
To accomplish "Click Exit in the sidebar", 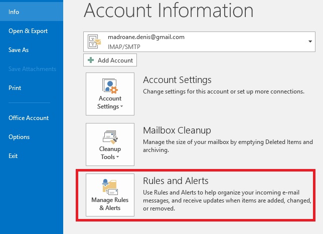I will coord(13,156).
